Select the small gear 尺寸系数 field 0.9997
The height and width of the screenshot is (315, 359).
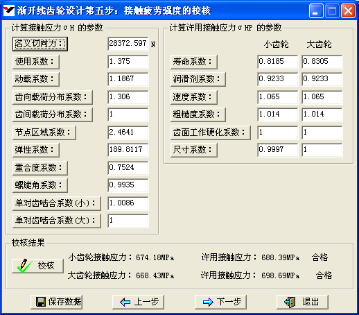coord(277,150)
